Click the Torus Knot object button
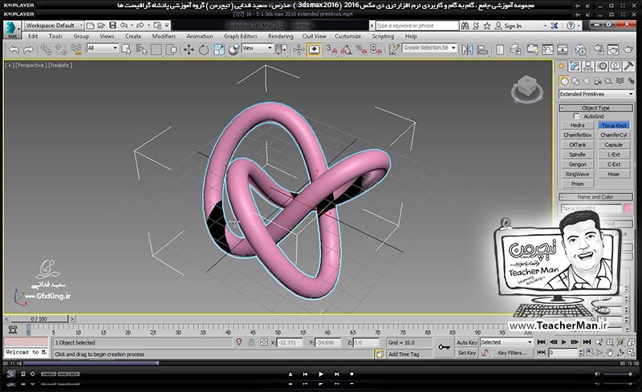 click(x=614, y=125)
